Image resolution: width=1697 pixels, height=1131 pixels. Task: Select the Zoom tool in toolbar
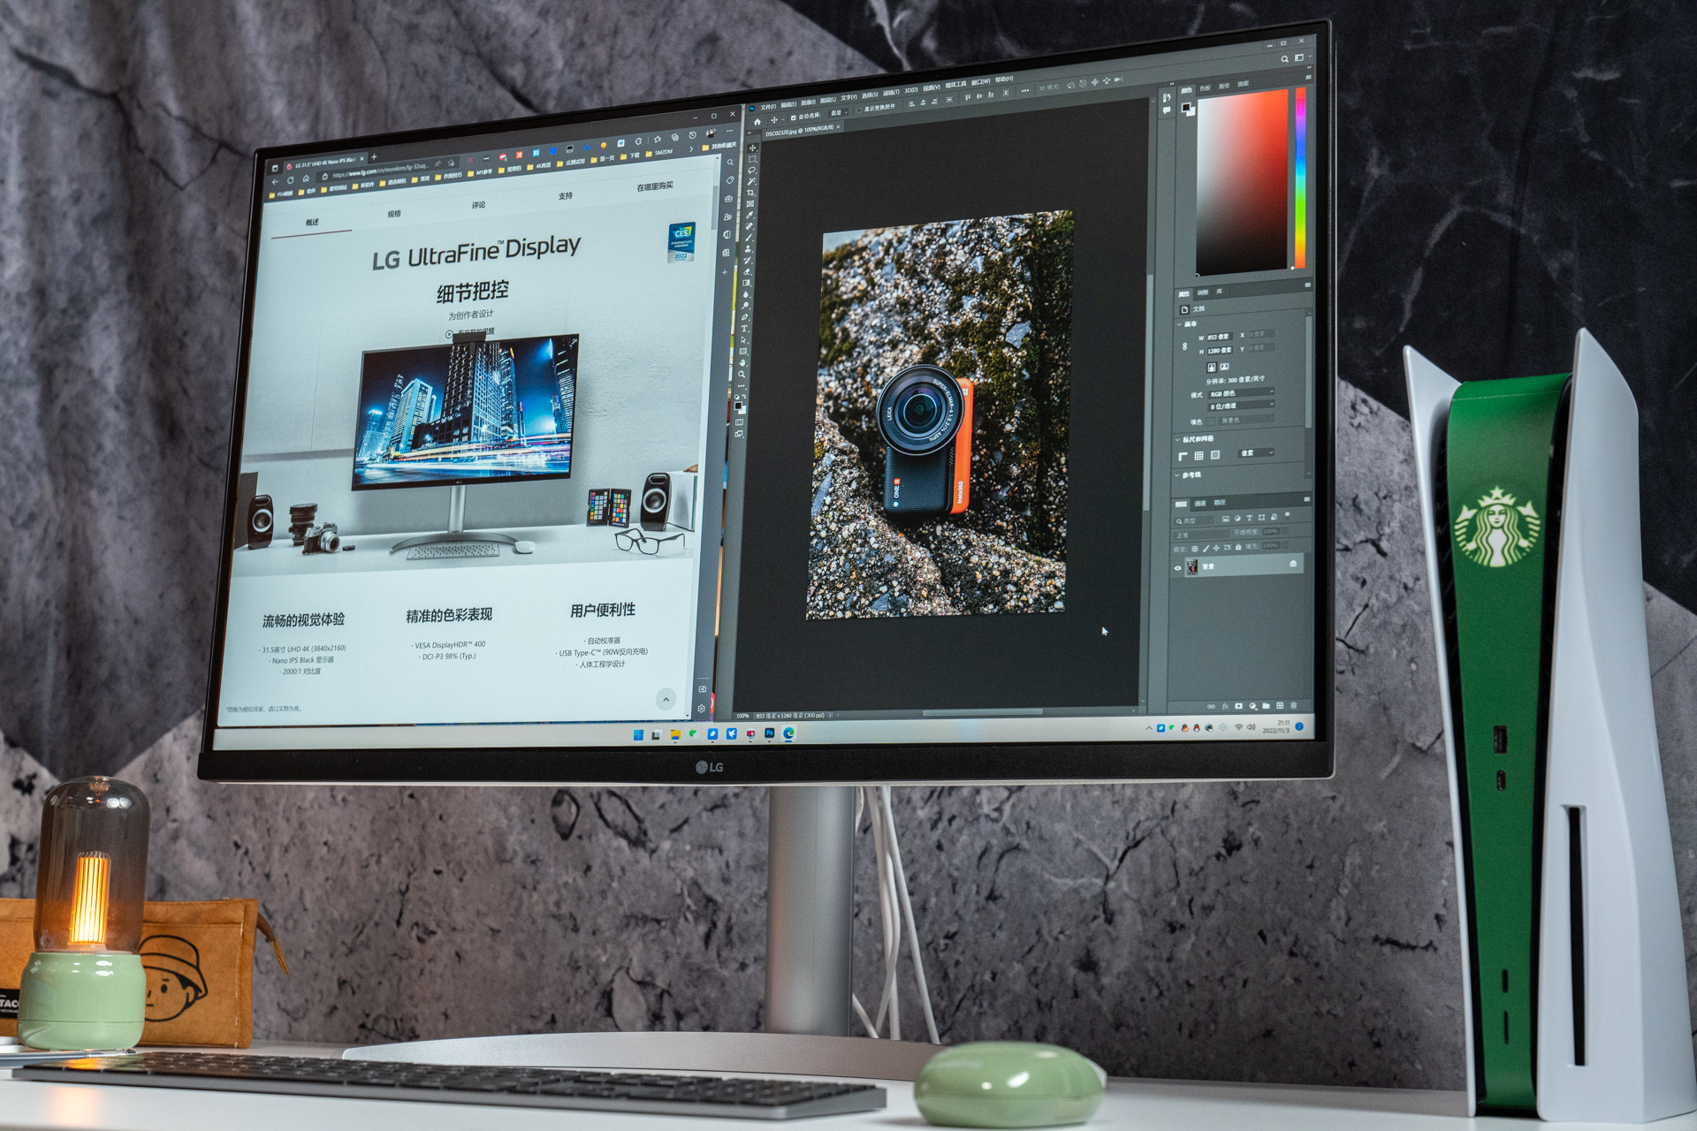tap(742, 374)
